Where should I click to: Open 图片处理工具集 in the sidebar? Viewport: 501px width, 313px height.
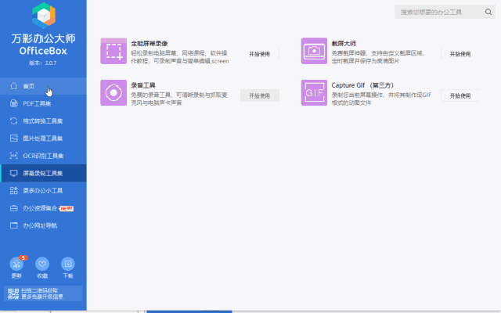click(43, 139)
